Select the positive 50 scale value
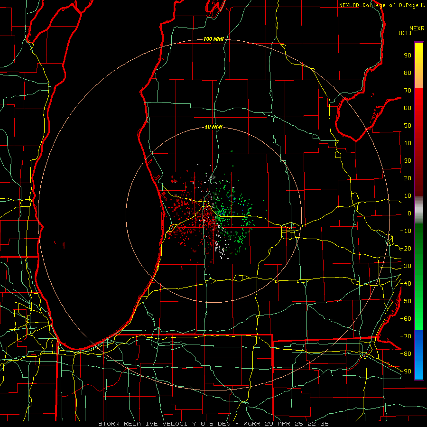Screen dimensions: 427x427 408,126
